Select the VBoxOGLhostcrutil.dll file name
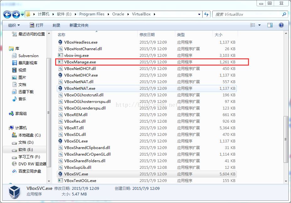 tap(84, 95)
